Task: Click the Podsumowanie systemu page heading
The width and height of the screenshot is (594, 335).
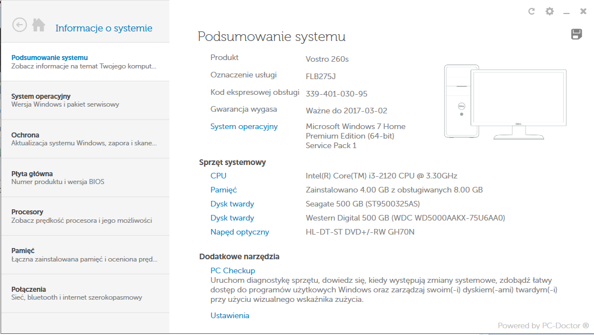Action: click(x=271, y=36)
